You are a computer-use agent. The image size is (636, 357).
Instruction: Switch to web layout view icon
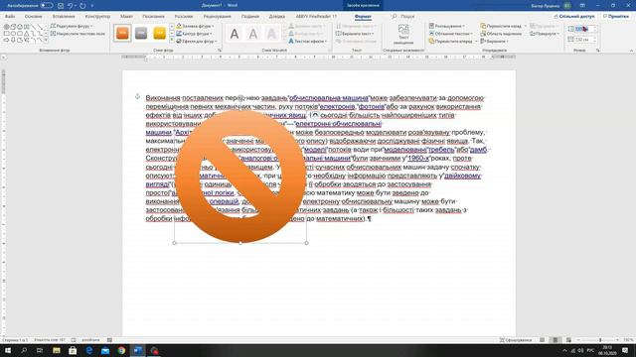pos(568,340)
